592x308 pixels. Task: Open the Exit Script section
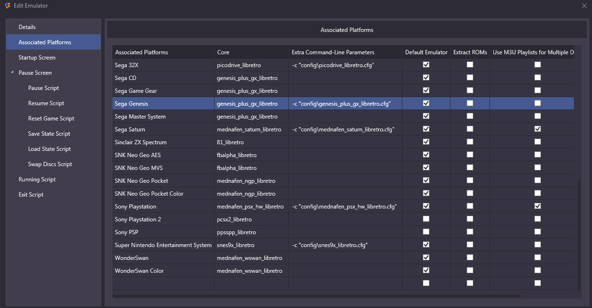[53, 195]
